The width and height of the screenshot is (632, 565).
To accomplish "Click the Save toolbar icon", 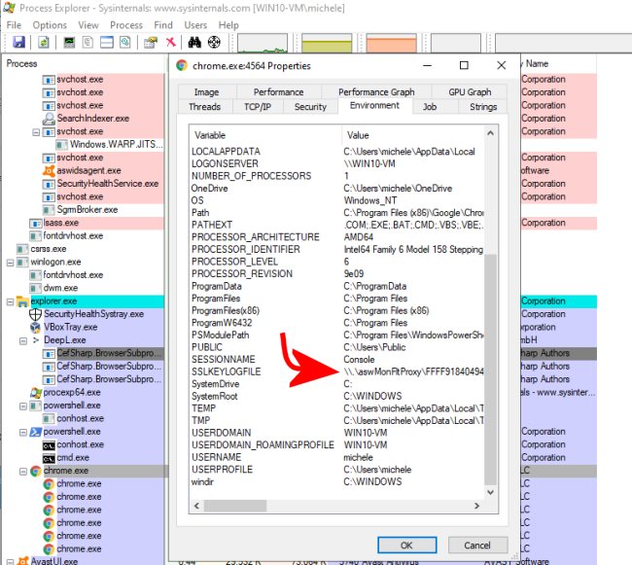I will click(x=18, y=42).
